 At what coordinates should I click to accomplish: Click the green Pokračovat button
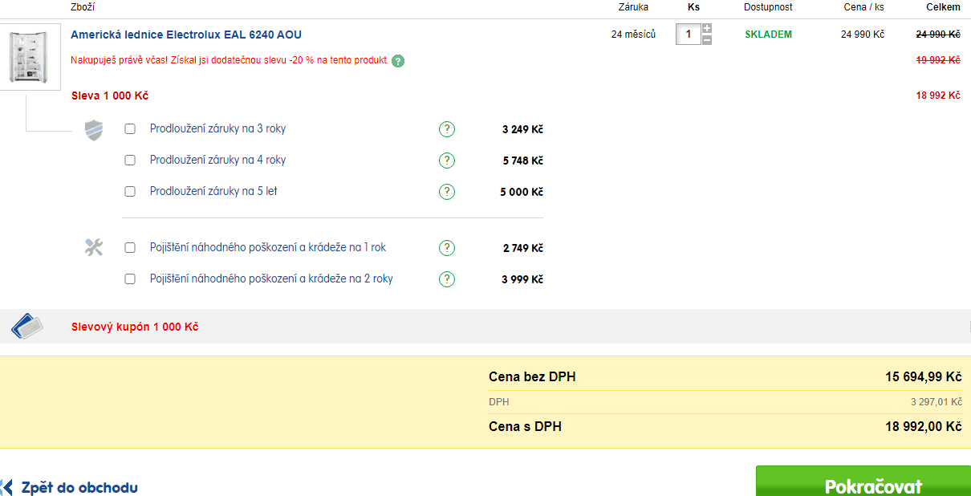click(863, 481)
